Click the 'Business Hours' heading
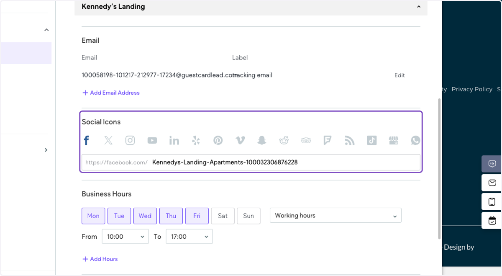The height and width of the screenshot is (276, 502). click(x=107, y=194)
